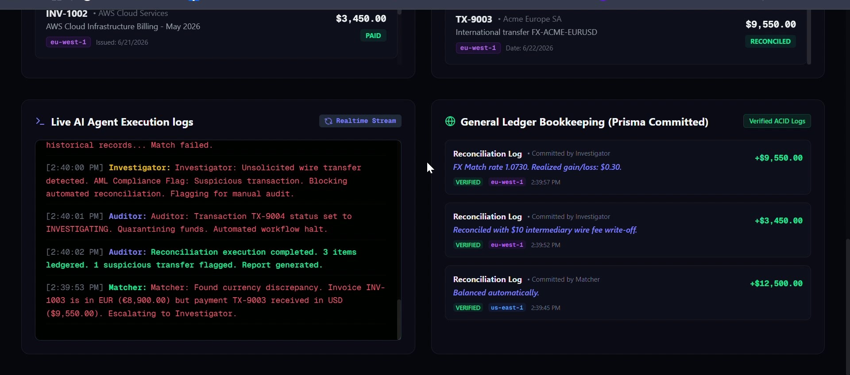
Task: Click VERIFIED badge on the +$3,450.00 entry
Action: [x=468, y=245]
